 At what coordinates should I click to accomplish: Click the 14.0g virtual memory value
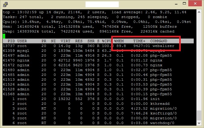coord(64,46)
